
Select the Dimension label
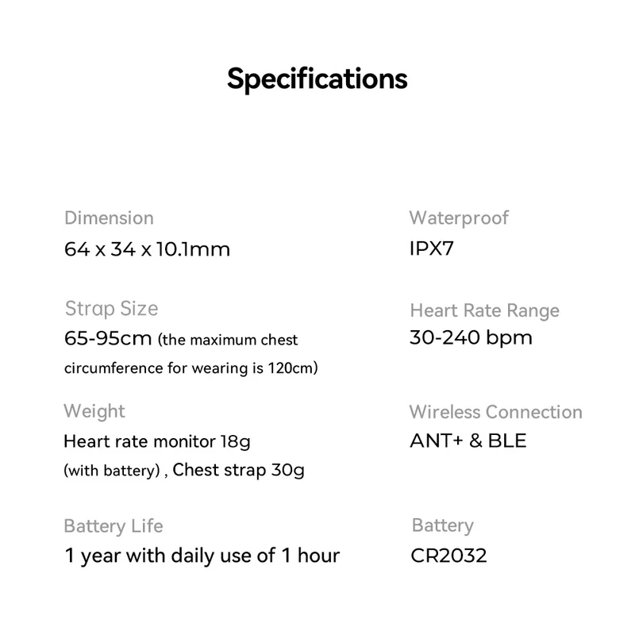pos(109,217)
